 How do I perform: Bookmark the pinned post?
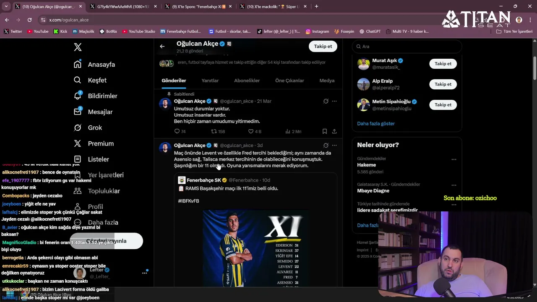[325, 131]
